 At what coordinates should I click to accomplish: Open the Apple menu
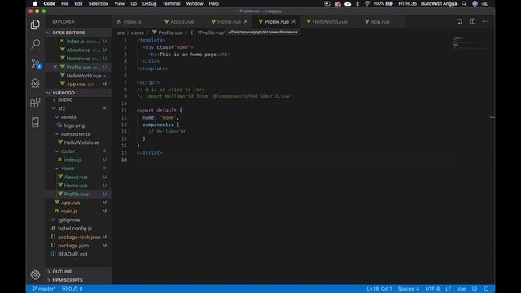pos(35,3)
